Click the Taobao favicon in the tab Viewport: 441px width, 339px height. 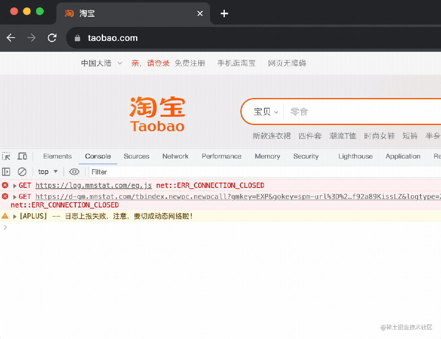tap(69, 13)
